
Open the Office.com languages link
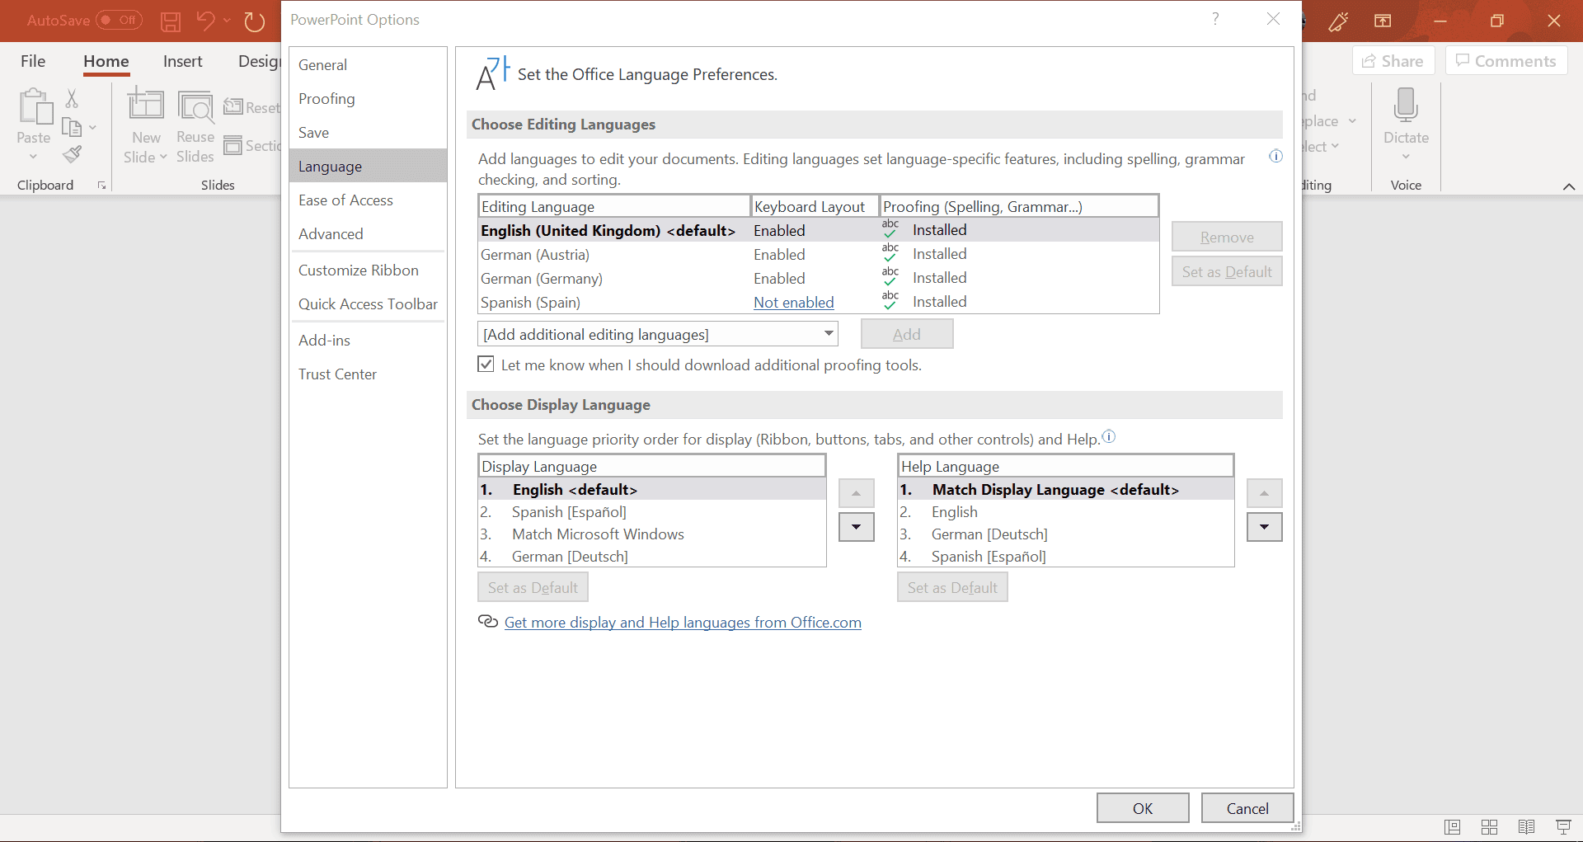click(x=683, y=622)
